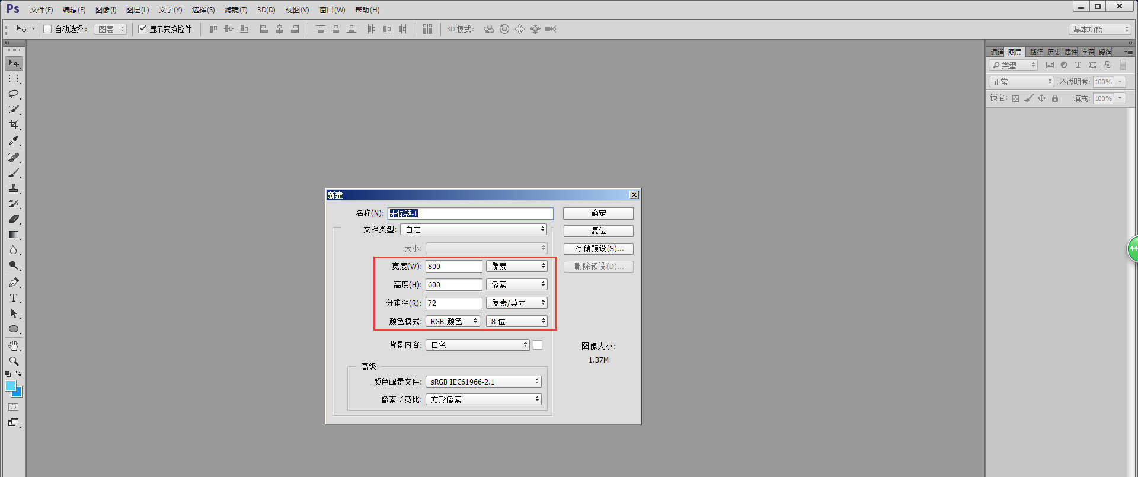Select the Lasso tool
Viewport: 1138px width, 477px height.
[x=14, y=94]
